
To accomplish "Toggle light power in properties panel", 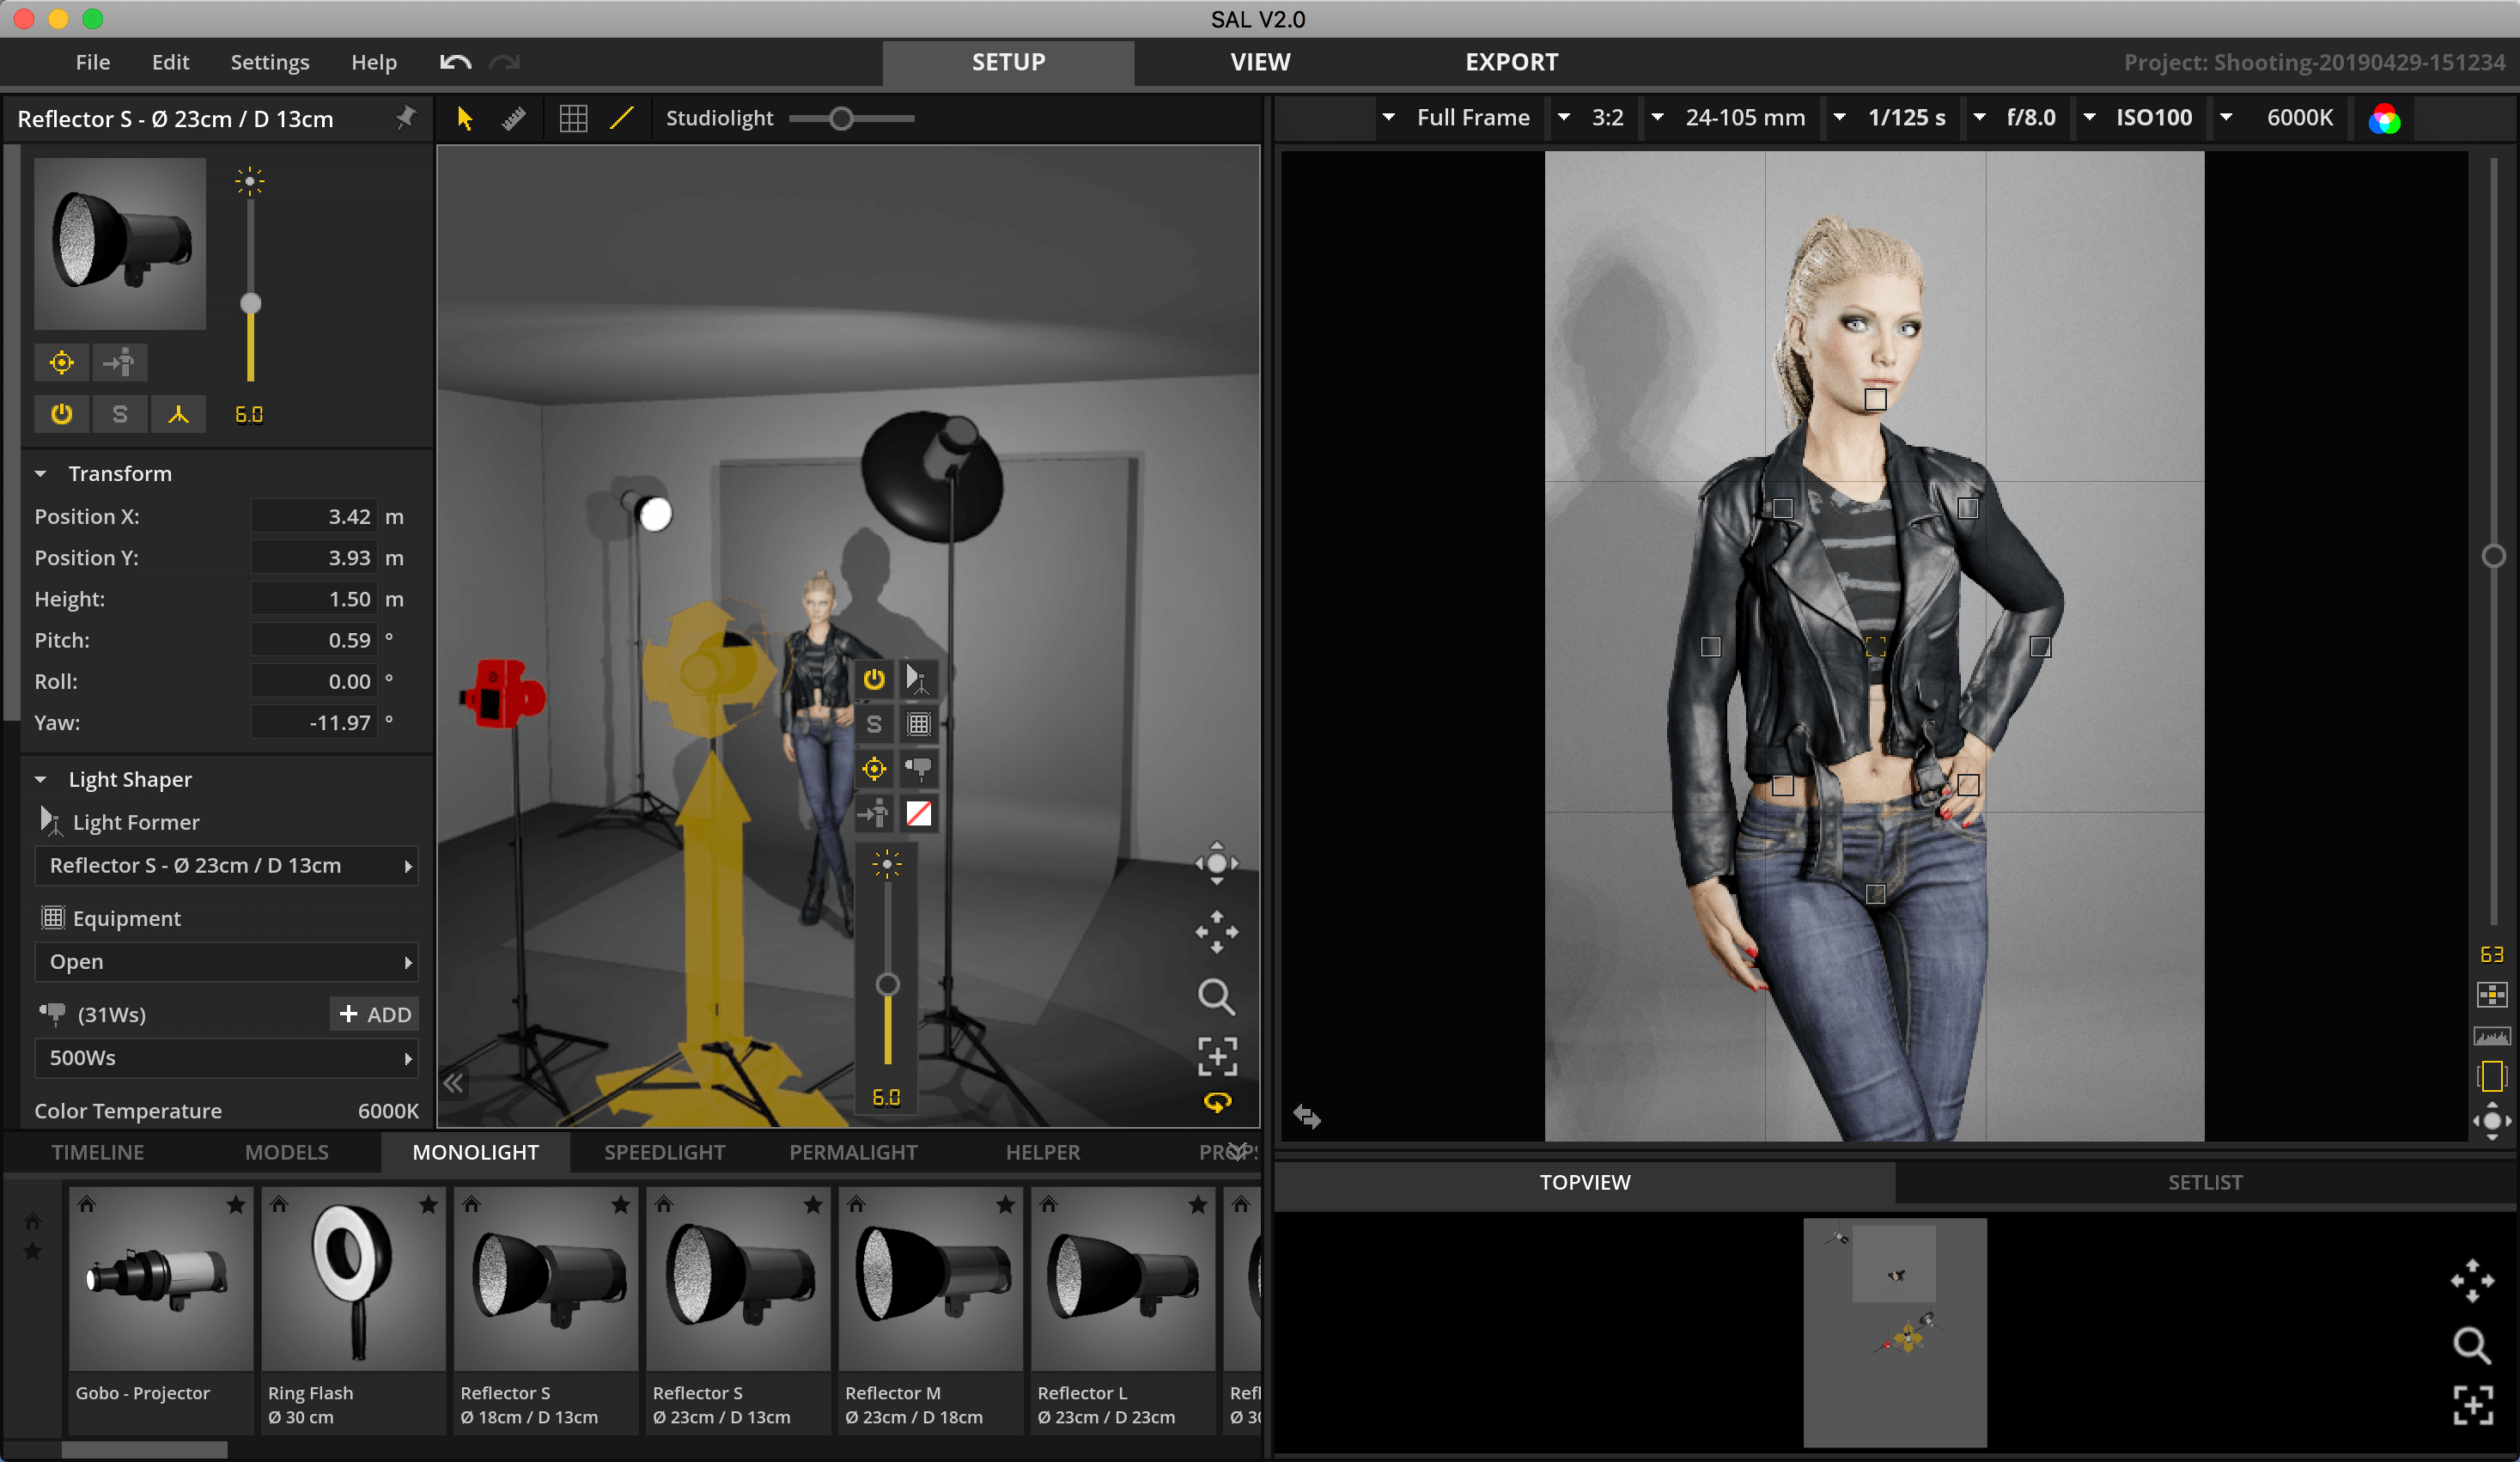I will 62,414.
